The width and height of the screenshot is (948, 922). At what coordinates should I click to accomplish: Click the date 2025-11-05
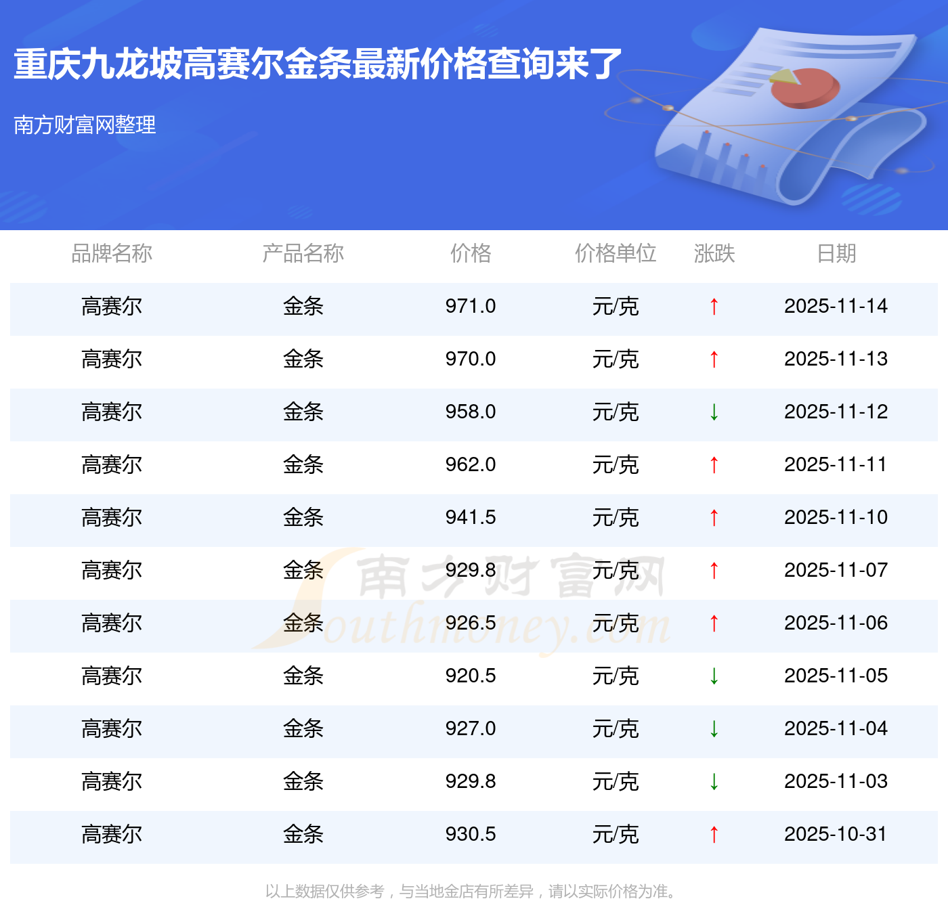[836, 676]
